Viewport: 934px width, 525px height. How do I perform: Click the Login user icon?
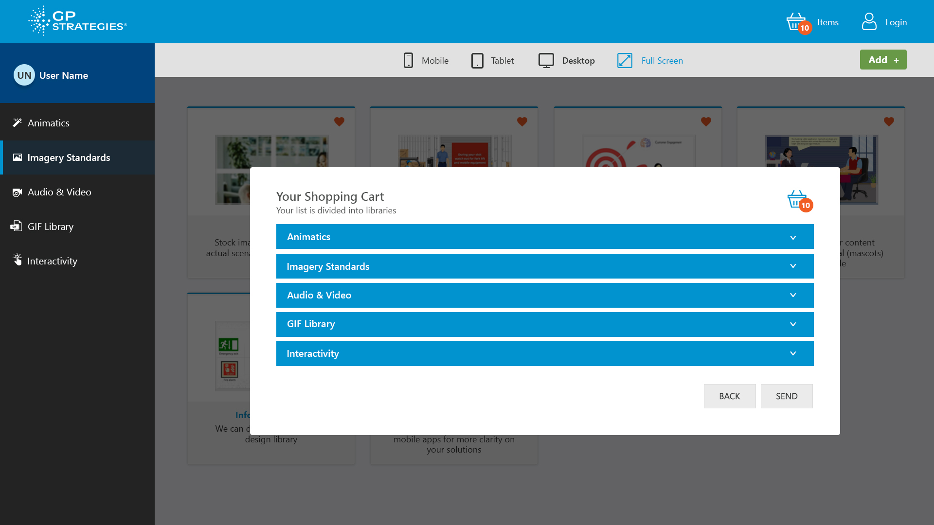pos(869,22)
